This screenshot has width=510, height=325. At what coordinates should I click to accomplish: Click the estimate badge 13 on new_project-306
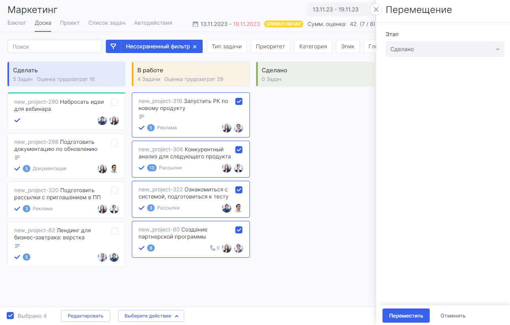(x=152, y=168)
